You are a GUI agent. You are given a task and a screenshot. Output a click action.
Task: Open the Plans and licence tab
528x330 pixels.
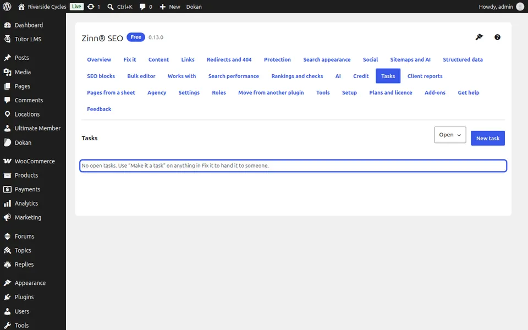[x=391, y=92]
